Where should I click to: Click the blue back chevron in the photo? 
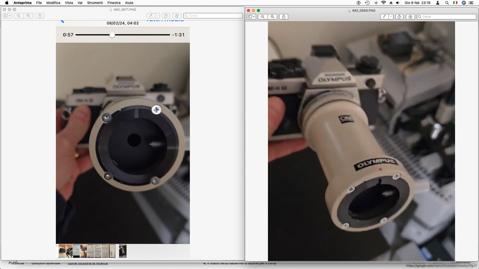click(x=62, y=21)
